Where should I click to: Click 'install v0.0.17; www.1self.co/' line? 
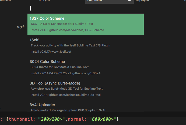(51, 52)
